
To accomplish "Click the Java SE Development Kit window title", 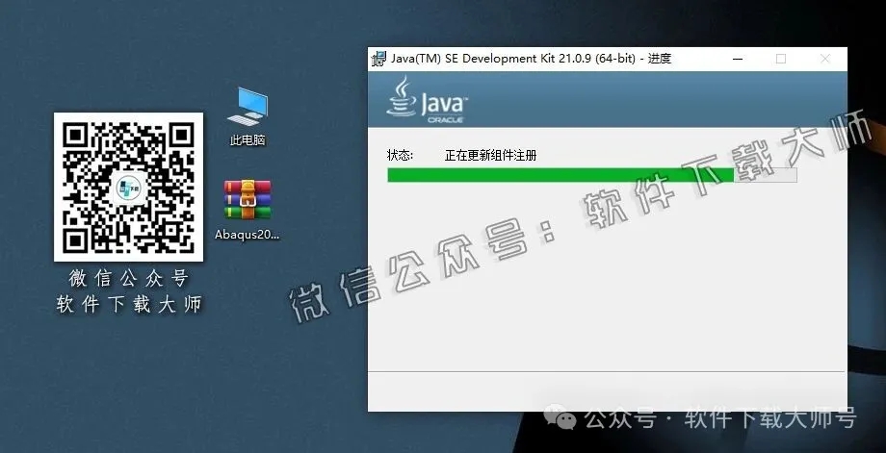I will click(x=532, y=59).
